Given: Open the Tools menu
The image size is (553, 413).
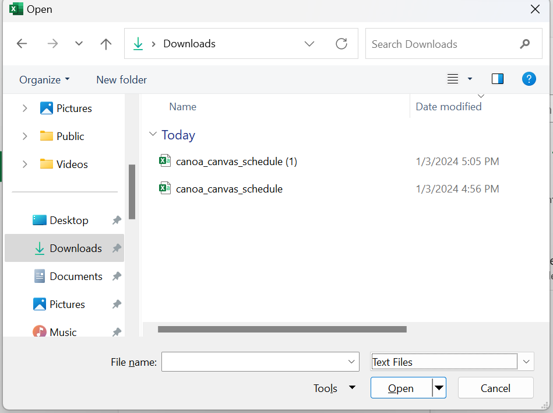Looking at the screenshot, I should tap(334, 388).
